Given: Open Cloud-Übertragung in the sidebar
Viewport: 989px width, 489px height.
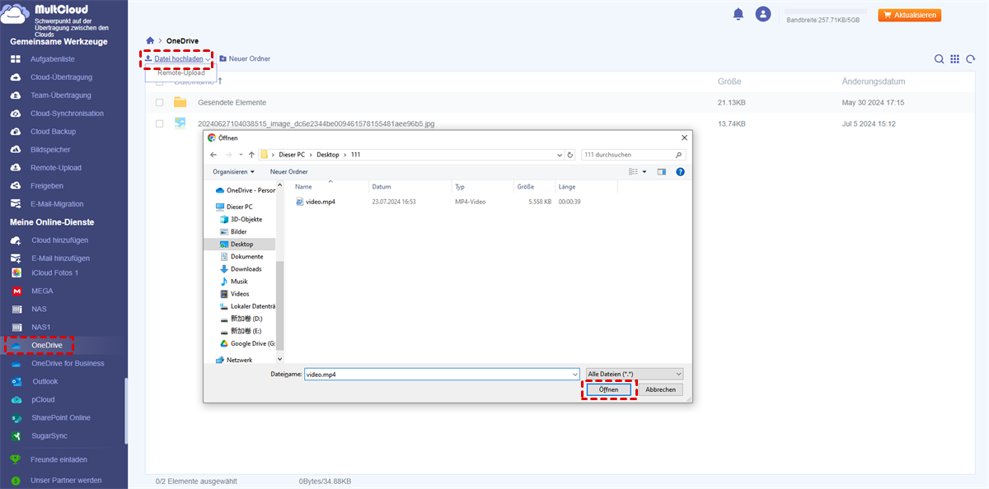Looking at the screenshot, I should click(x=61, y=77).
